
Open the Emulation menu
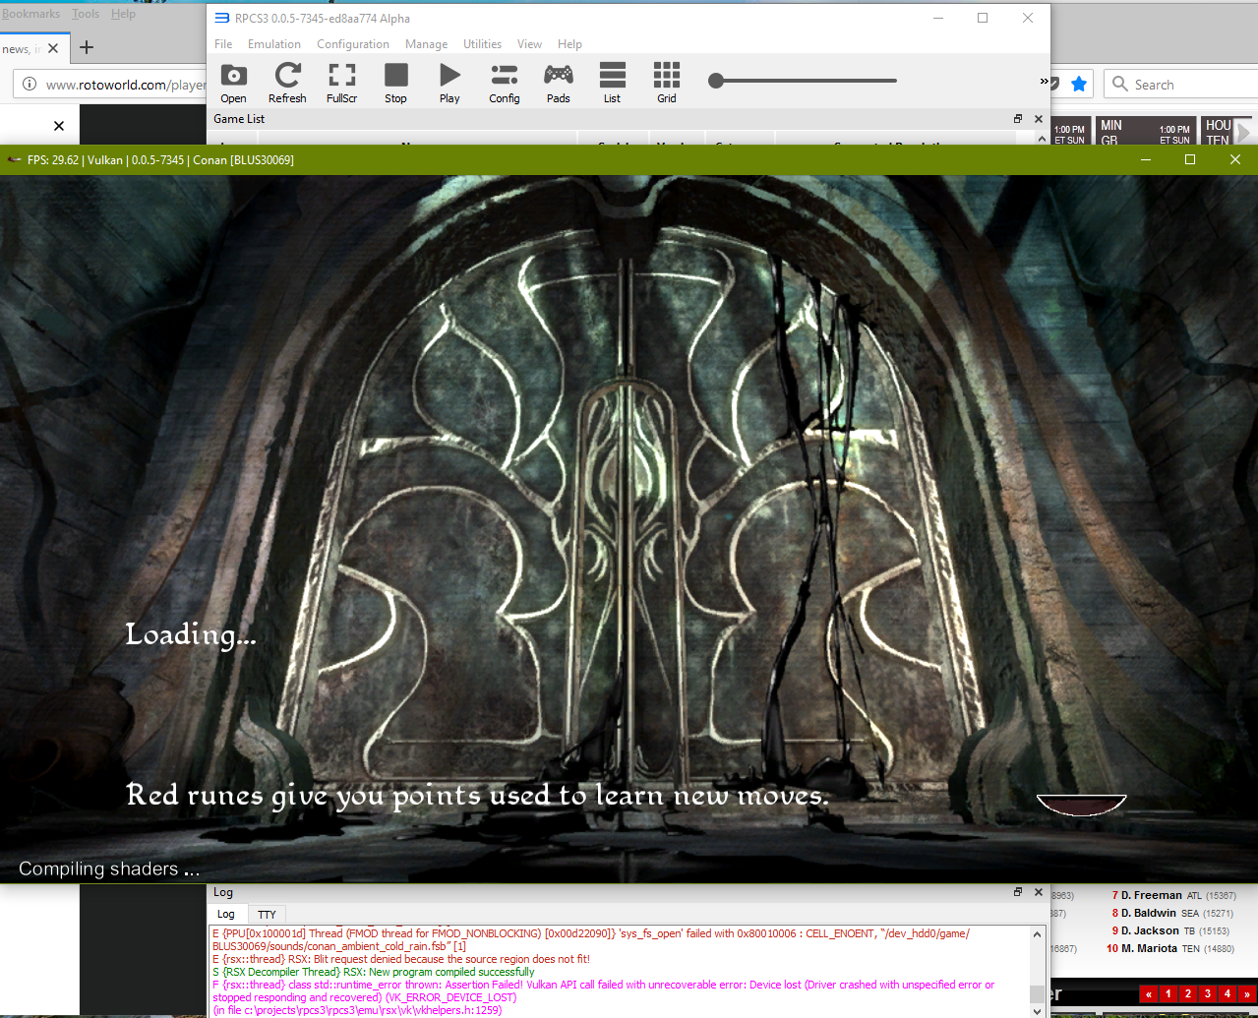click(274, 44)
